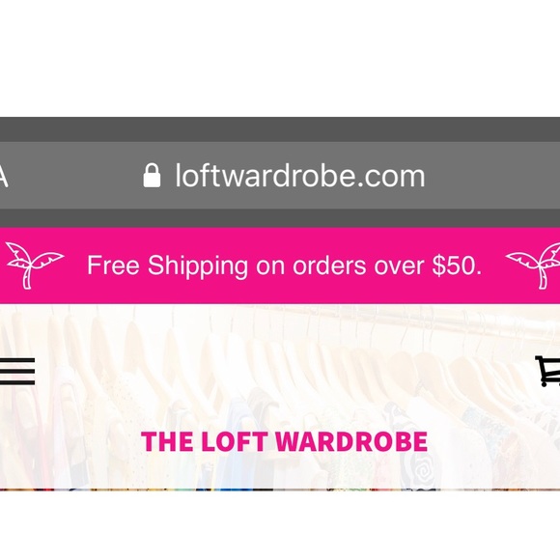560x560 pixels.
Task: Click THE LOFT WARDROBE logo title
Action: click(x=284, y=441)
